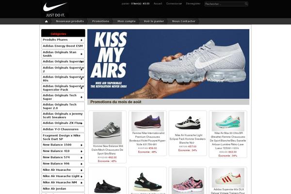Expand New Balance 1500 arrow
This screenshot has width=291, height=194.
coord(81,145)
